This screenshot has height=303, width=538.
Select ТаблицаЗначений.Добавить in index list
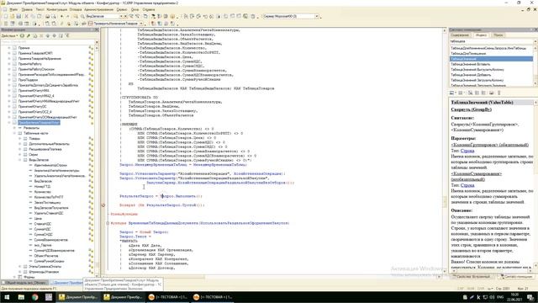tap(471, 75)
